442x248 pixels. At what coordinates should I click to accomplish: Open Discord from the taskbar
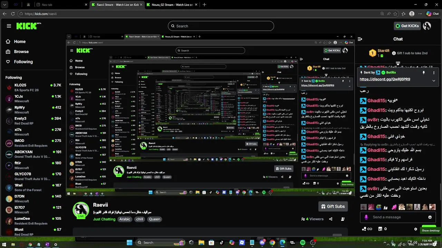click(262, 242)
